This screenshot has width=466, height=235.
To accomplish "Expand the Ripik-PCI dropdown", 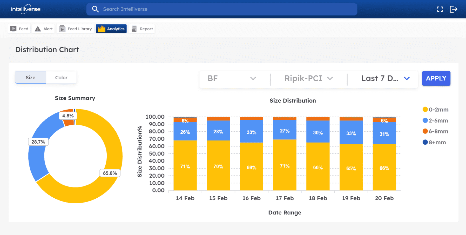I will coord(308,78).
